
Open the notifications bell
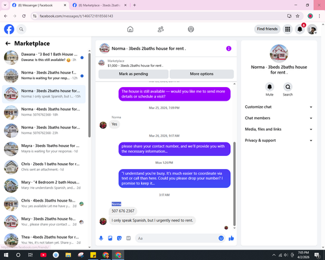coord(300,29)
